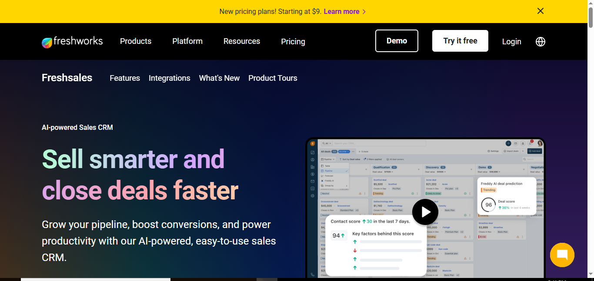Dismiss the yellow pricing banner

pos(540,11)
